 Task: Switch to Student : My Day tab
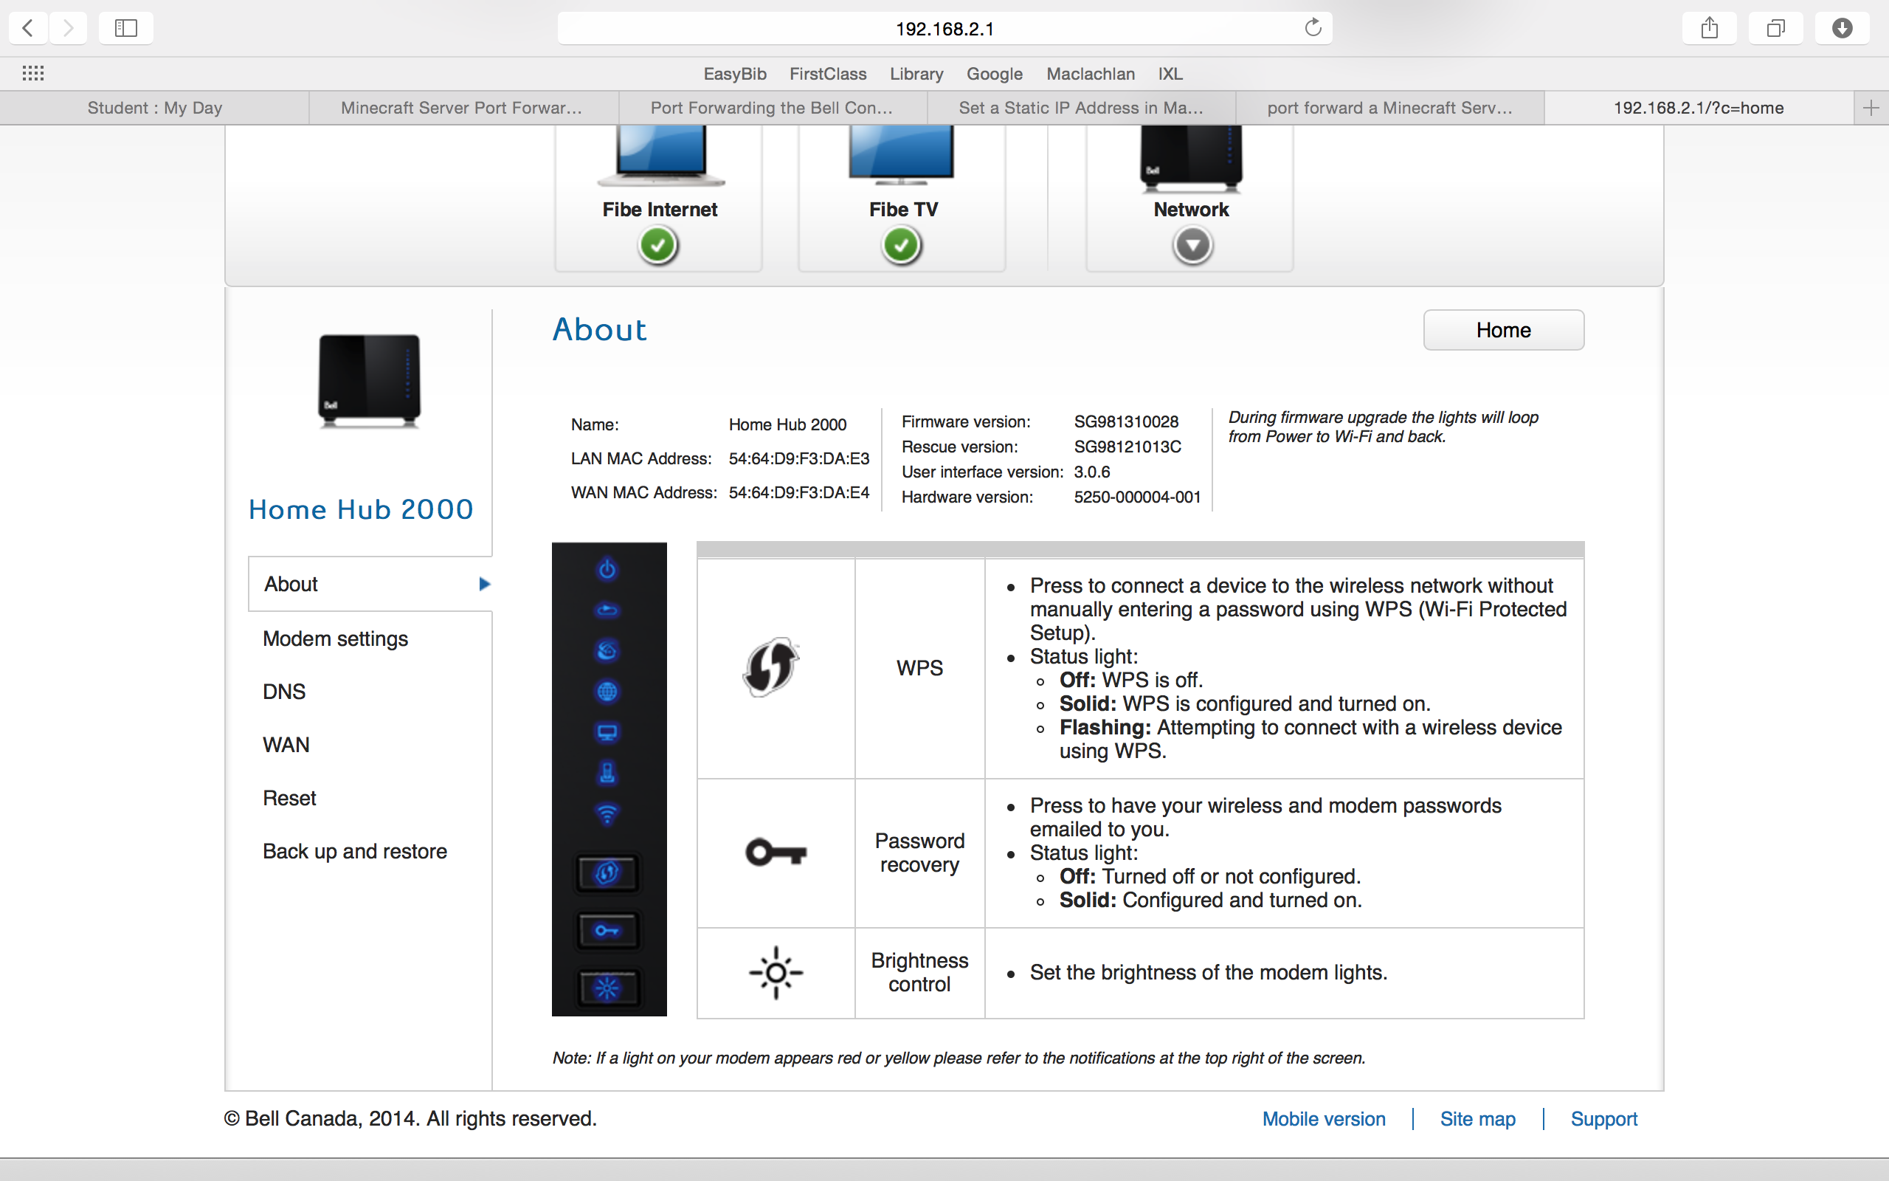pos(154,108)
